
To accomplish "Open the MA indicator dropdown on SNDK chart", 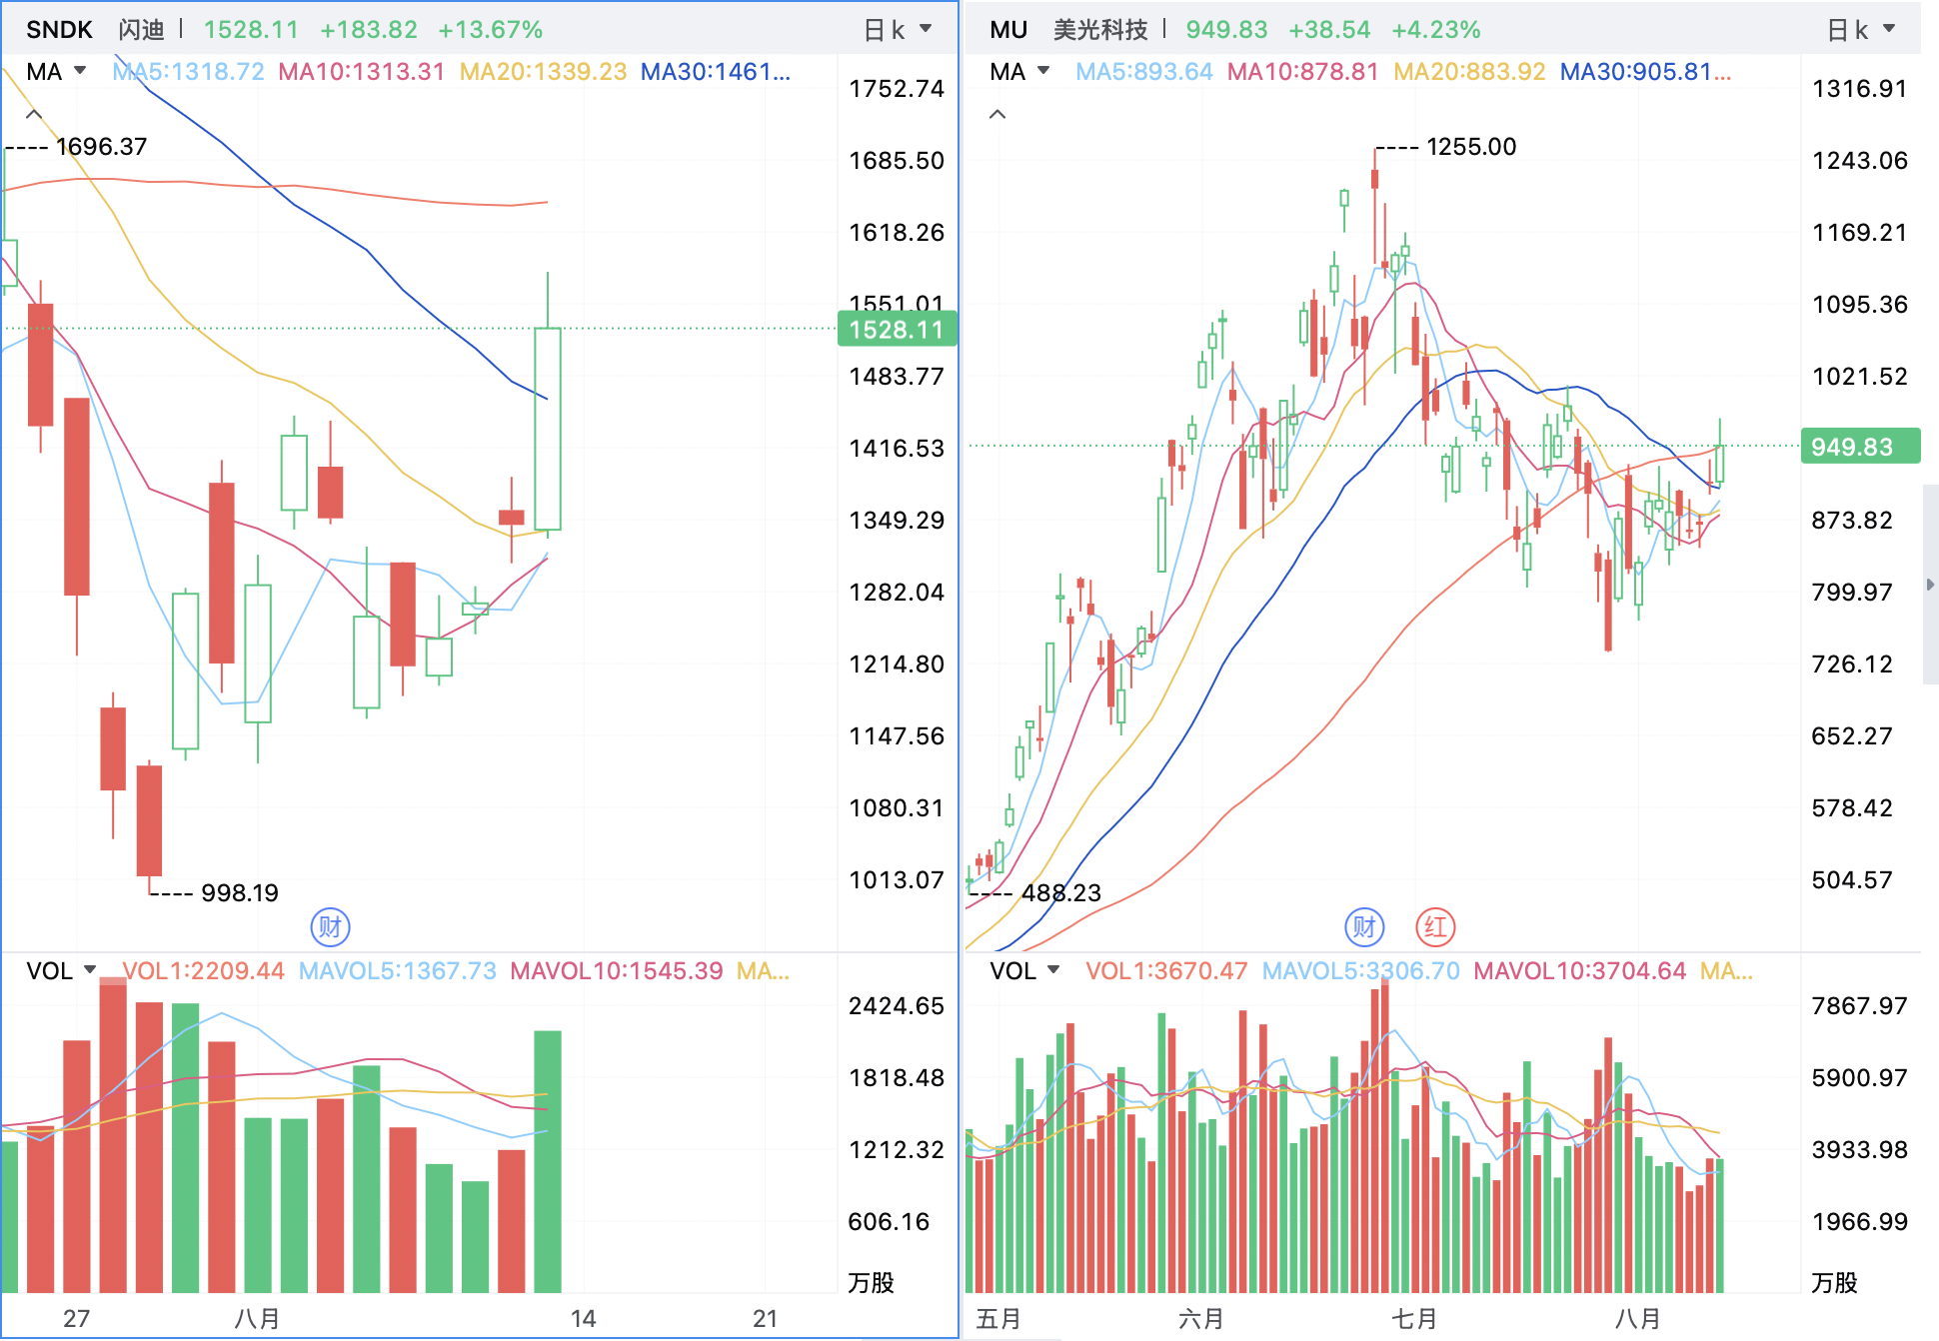I will [57, 72].
